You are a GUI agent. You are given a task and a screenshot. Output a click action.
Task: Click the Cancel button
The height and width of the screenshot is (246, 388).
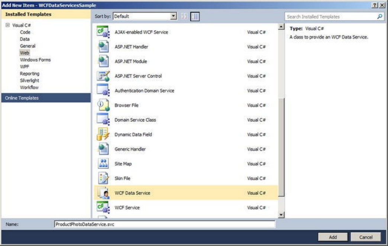click(366, 237)
